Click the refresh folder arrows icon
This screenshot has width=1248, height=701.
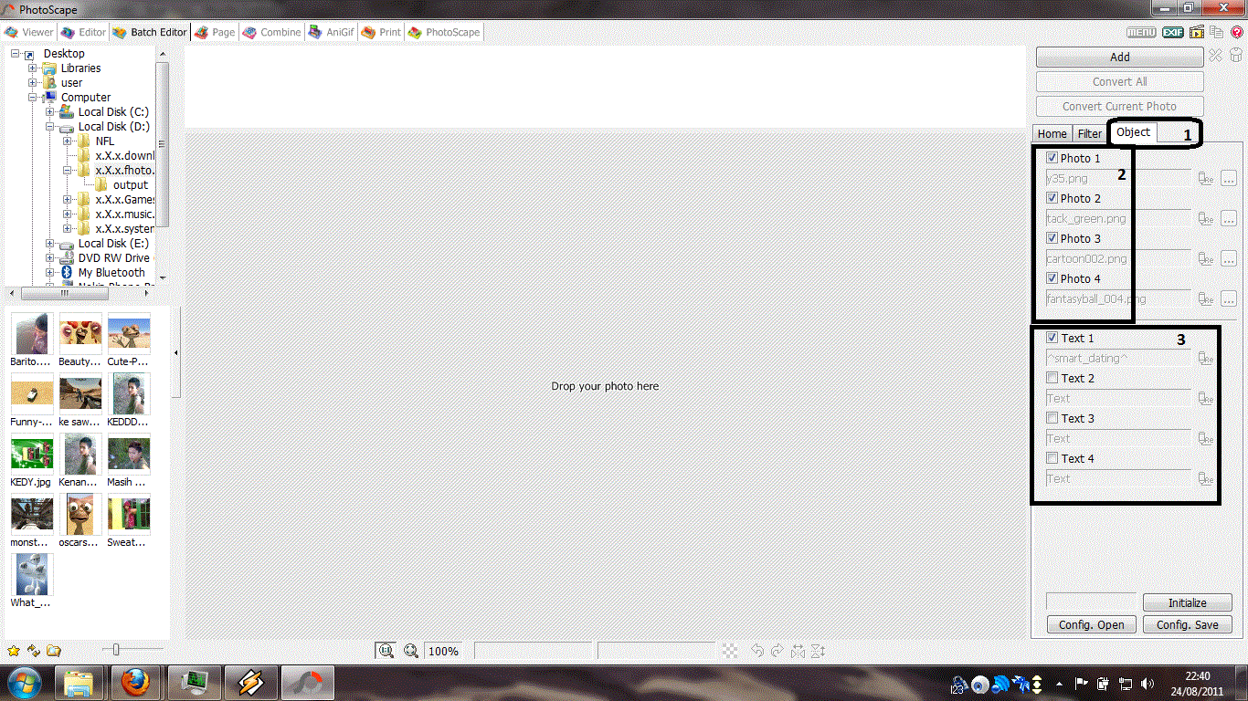tap(34, 651)
